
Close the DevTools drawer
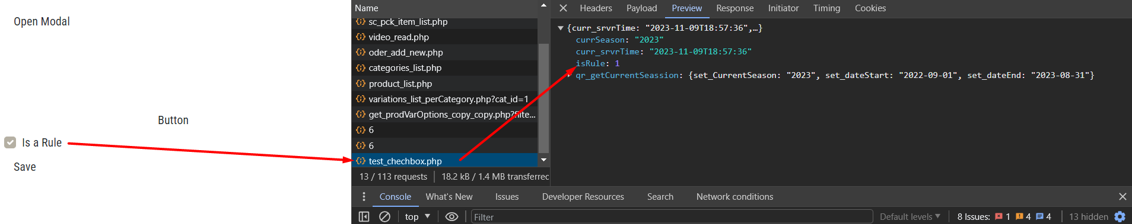pyautogui.click(x=1123, y=197)
